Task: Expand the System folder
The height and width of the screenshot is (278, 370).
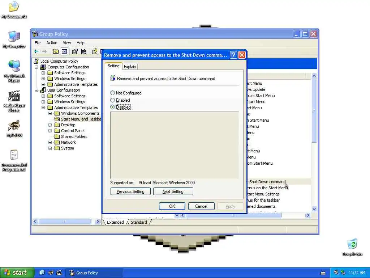Action: pos(50,148)
